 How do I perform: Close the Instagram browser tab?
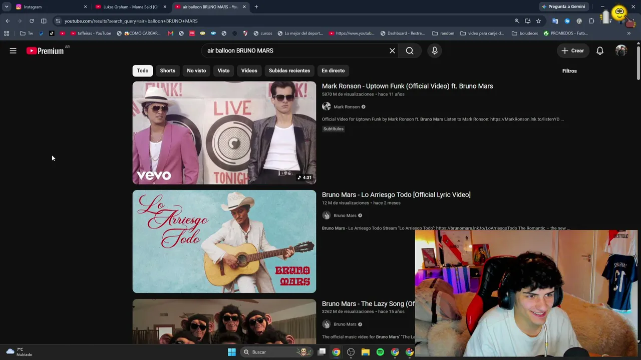point(85,7)
